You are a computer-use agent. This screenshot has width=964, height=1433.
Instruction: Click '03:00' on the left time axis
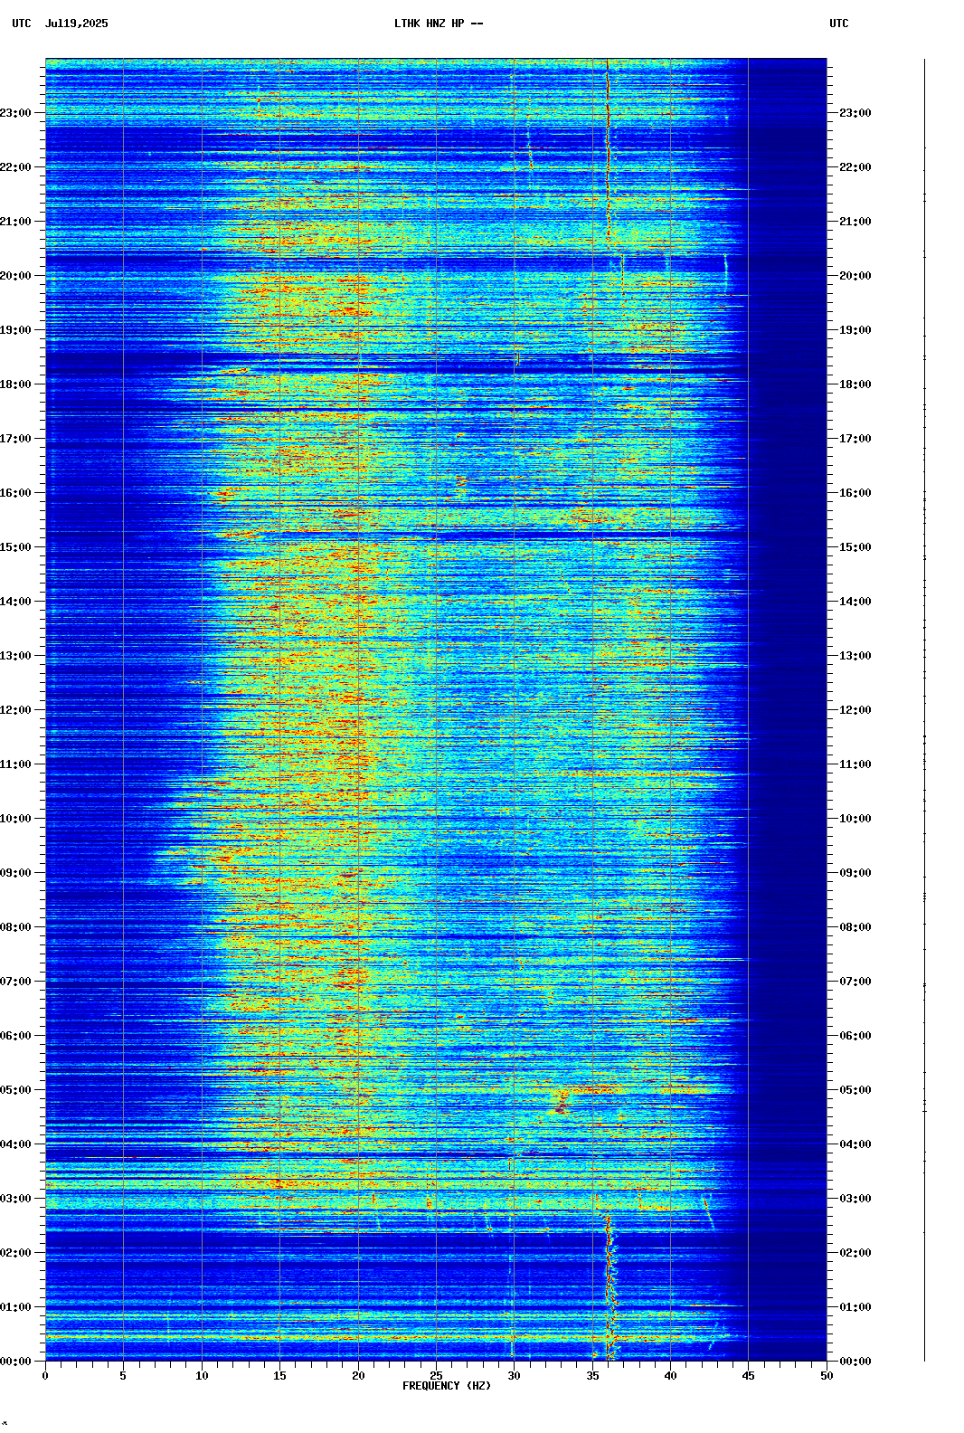tap(15, 1199)
